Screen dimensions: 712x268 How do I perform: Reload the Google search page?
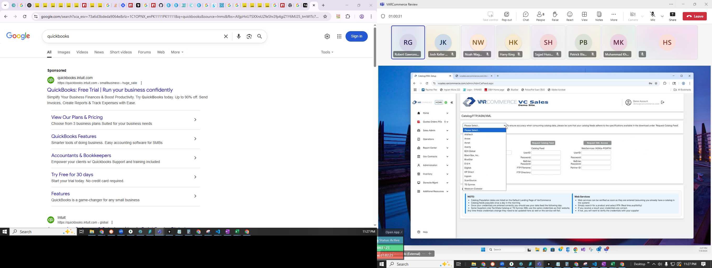(x=25, y=16)
